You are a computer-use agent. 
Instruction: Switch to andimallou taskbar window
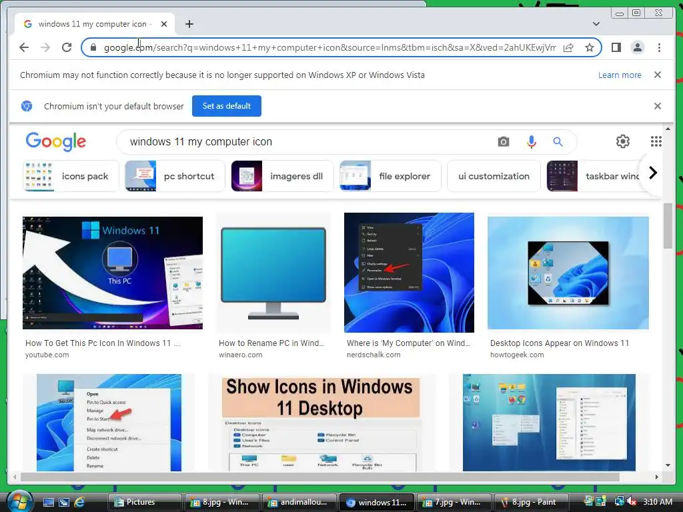tap(299, 502)
